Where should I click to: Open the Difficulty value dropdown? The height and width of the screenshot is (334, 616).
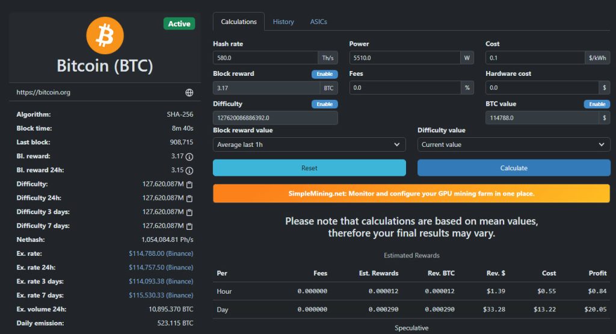point(514,144)
